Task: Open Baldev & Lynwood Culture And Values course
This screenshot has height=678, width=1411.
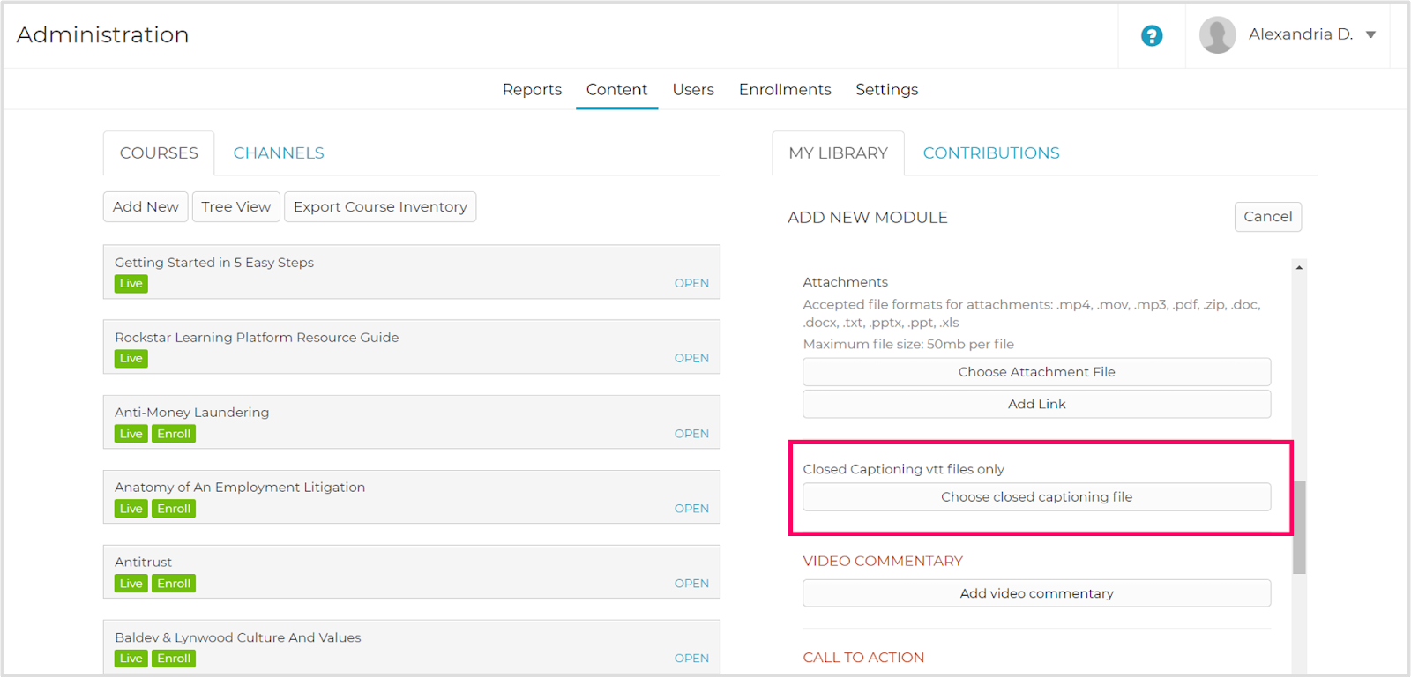Action: pos(691,659)
